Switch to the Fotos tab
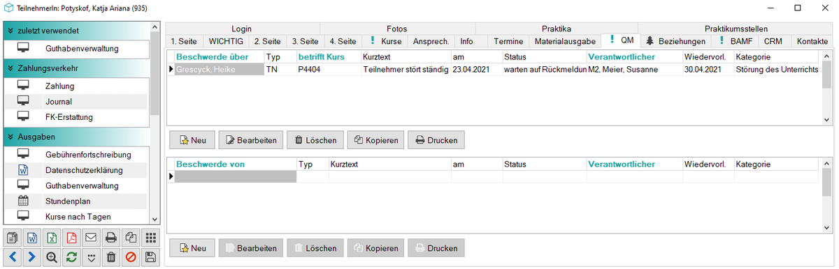The width and height of the screenshot is (839, 269). pos(396,29)
